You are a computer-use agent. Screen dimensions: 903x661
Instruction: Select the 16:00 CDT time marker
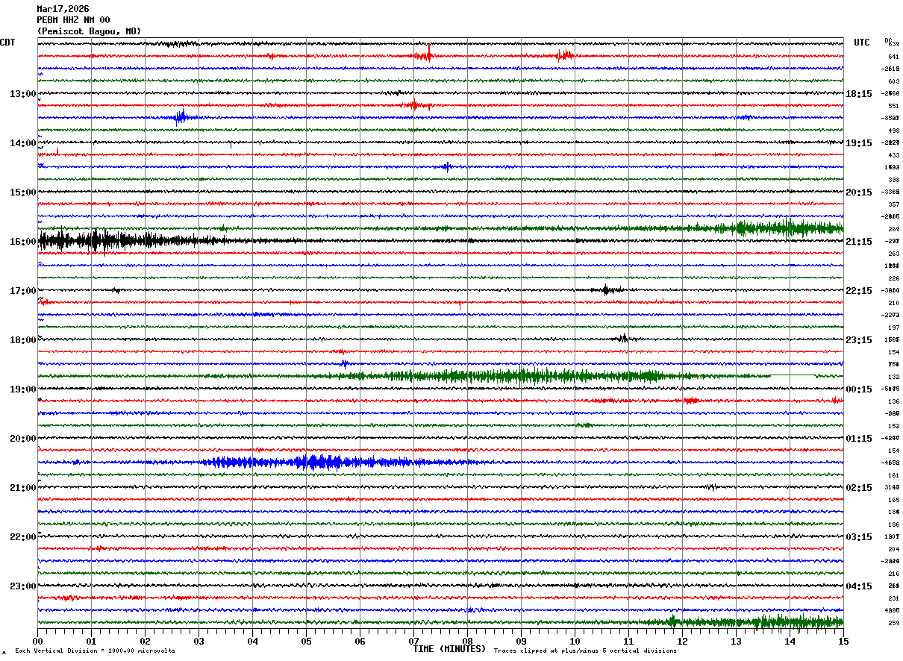click(22, 242)
